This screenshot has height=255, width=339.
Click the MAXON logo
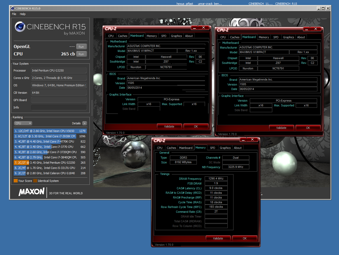point(31,192)
